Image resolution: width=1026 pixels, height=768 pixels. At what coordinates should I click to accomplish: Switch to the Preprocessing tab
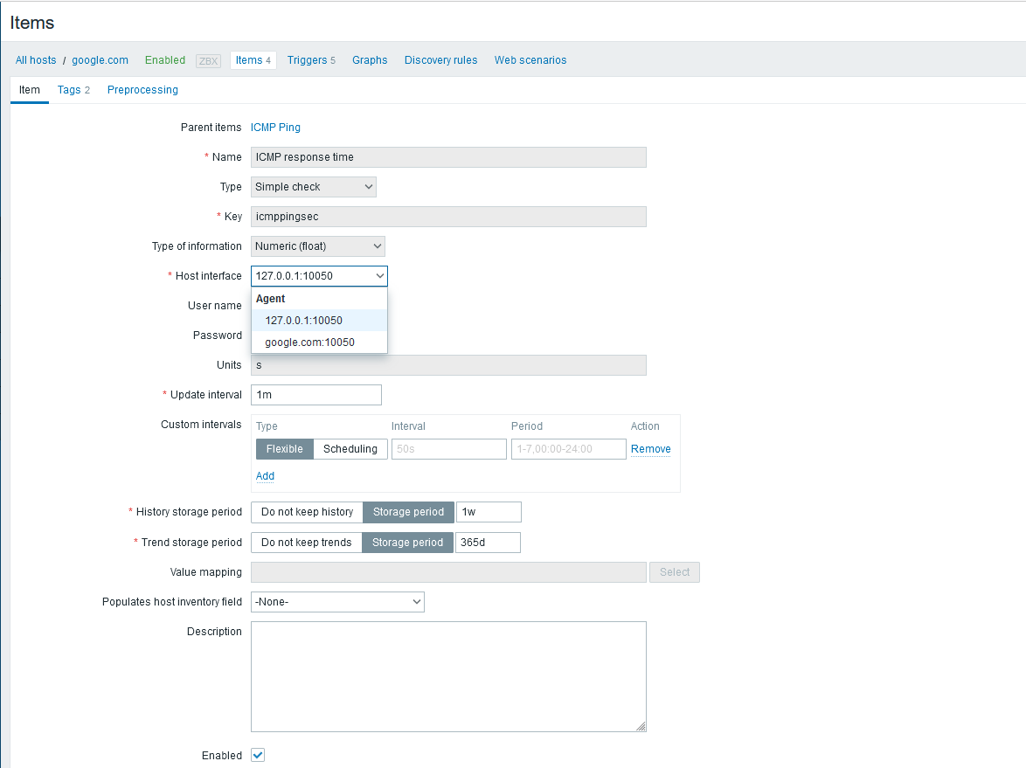click(x=142, y=90)
